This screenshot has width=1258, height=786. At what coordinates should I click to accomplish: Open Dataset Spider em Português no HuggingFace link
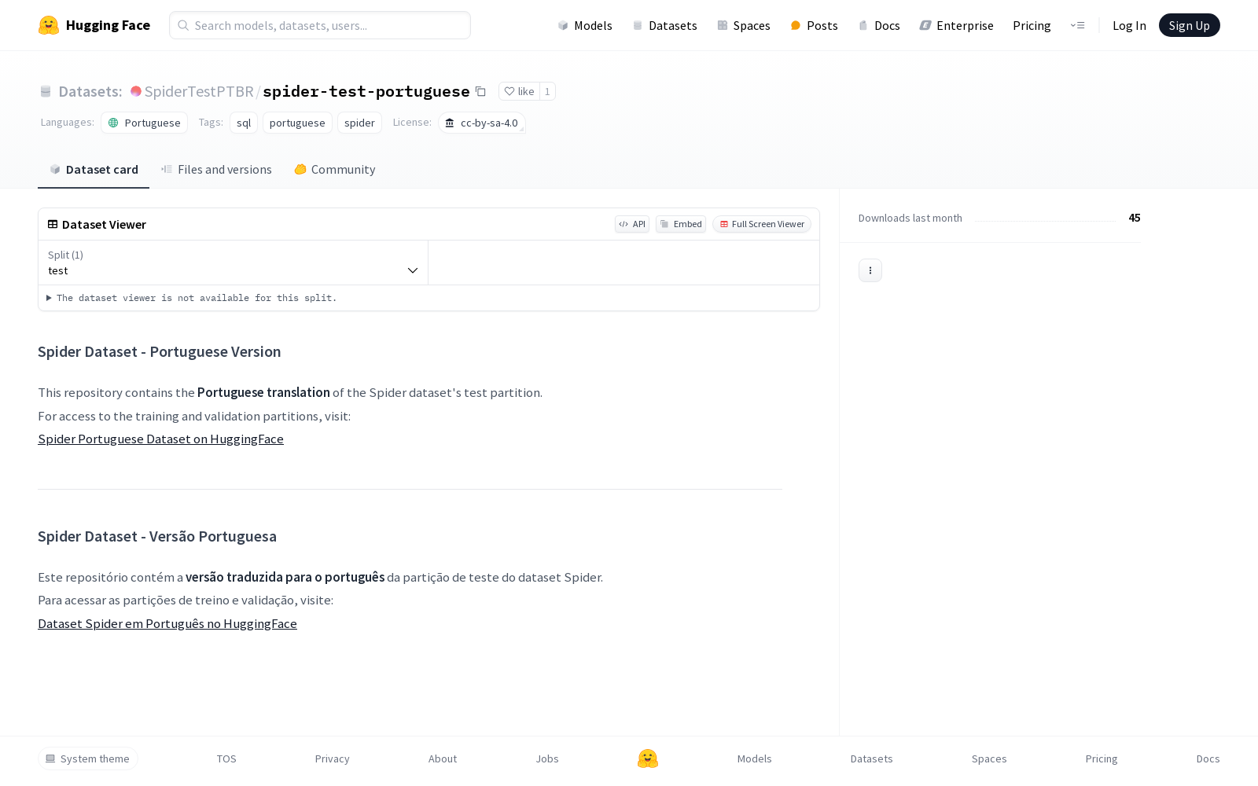click(x=167, y=623)
